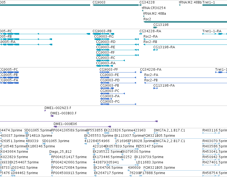Click the CG13198-PA protein label
This screenshot has width=227, height=177.
click(164, 86)
